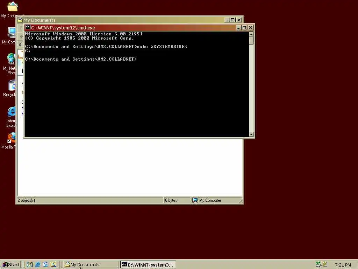Click cmd.exe scrollbar down arrow
358x269 pixels.
coord(251,134)
